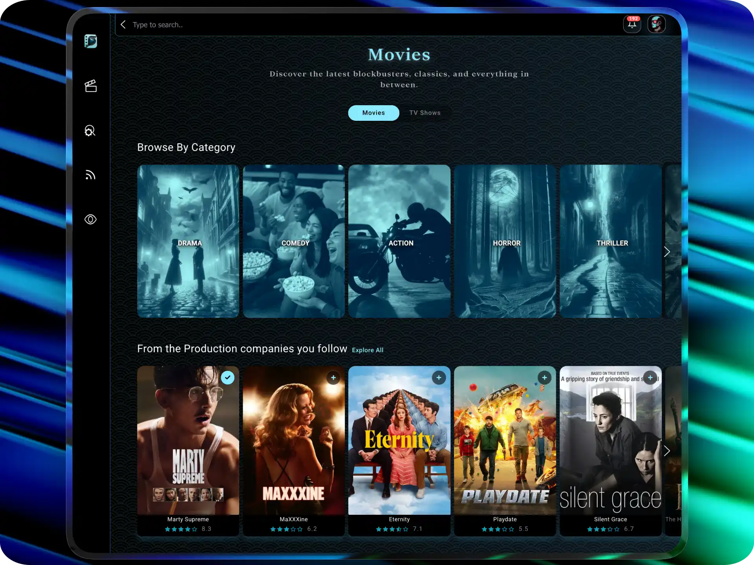
Task: Toggle the plus button on MaXXXine poster
Action: click(333, 377)
